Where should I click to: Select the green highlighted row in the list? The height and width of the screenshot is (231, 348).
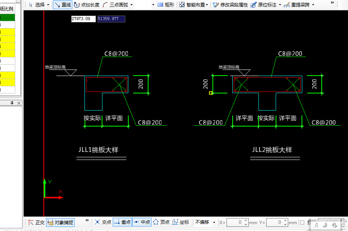coord(7,17)
